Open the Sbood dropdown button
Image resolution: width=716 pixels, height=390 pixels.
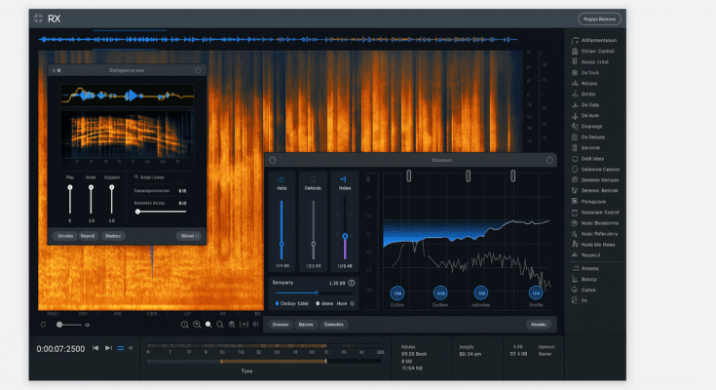point(189,236)
